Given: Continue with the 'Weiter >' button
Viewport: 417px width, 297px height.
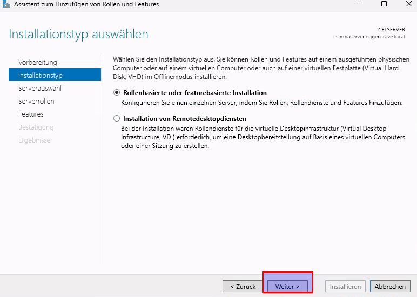Looking at the screenshot, I should tap(287, 286).
